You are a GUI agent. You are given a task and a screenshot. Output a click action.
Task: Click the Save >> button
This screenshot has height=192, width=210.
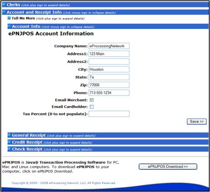click(197, 122)
